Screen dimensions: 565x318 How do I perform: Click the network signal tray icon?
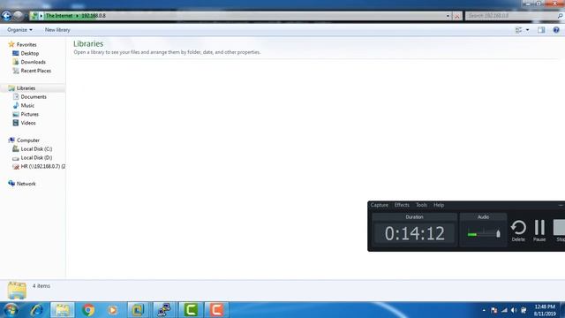pyautogui.click(x=504, y=310)
